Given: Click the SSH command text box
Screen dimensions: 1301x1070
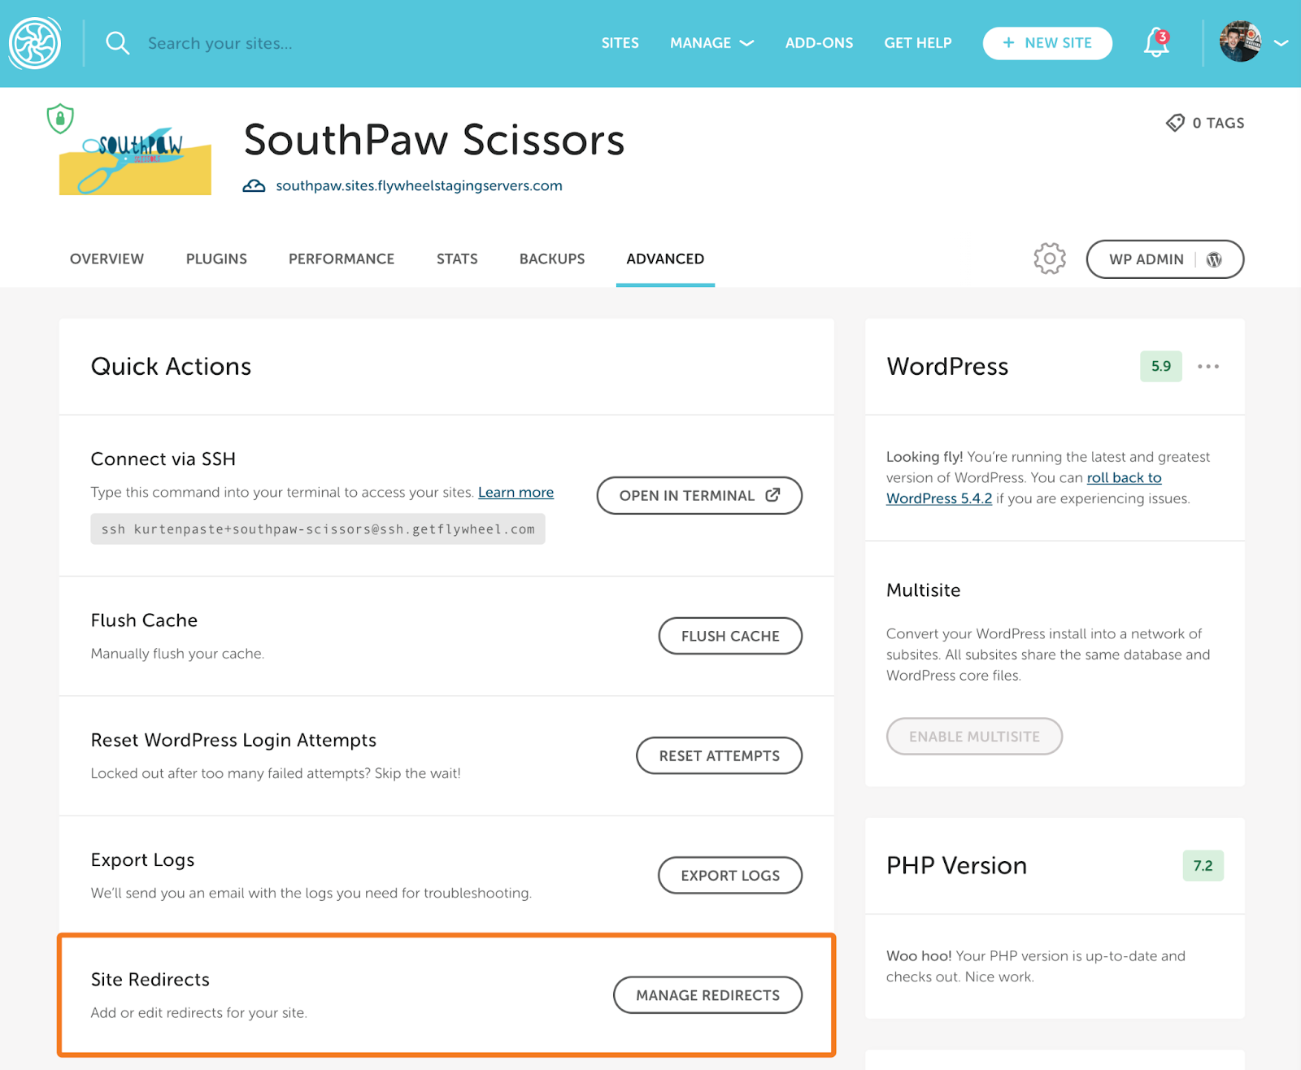Looking at the screenshot, I should (318, 529).
